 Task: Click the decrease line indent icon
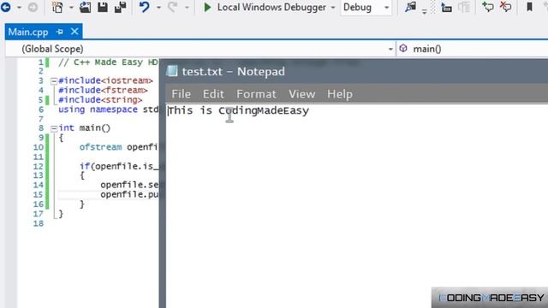[x=464, y=7]
